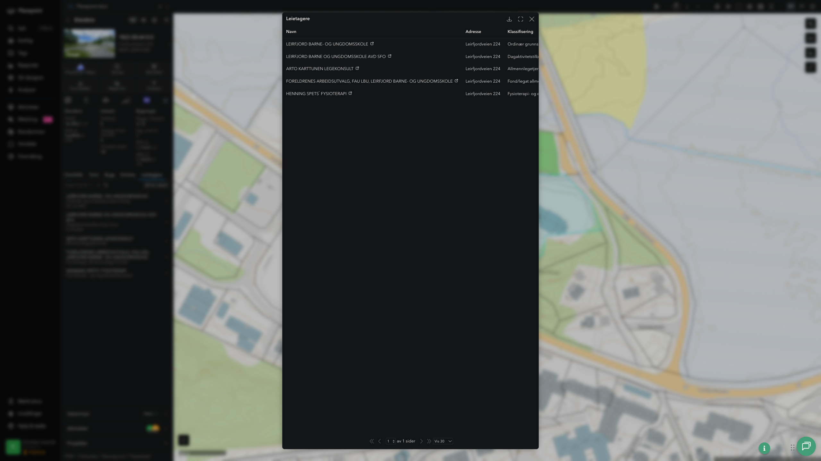Open the chat support bubble
This screenshot has width=821, height=461.
[806, 446]
